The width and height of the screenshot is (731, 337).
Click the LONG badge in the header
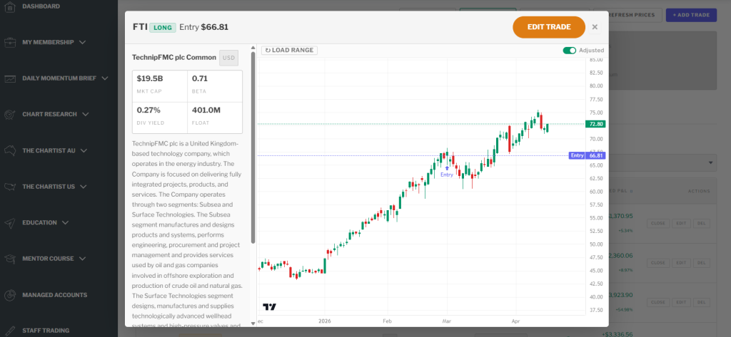(x=163, y=28)
